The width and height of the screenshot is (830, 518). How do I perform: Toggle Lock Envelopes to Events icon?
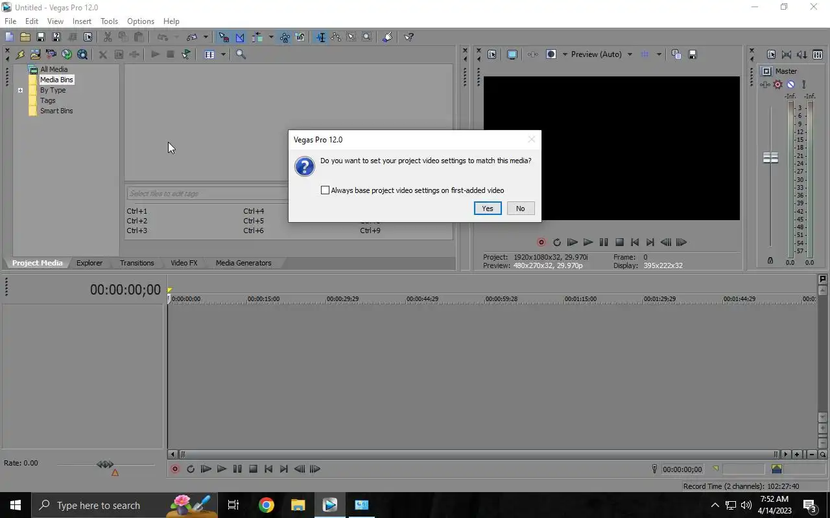pyautogui.click(x=285, y=37)
